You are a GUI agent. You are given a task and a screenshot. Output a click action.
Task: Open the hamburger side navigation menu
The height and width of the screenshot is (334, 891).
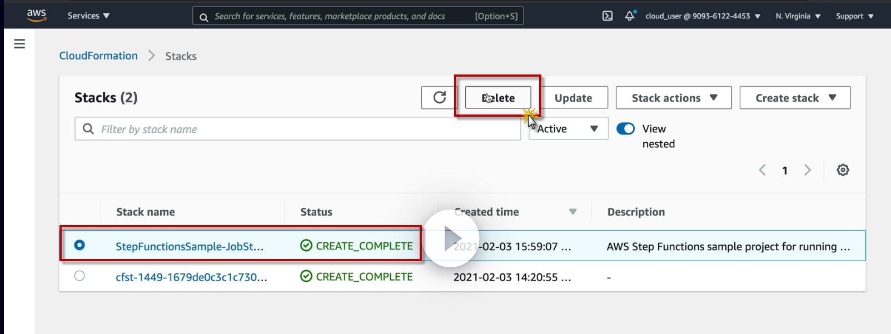point(19,43)
